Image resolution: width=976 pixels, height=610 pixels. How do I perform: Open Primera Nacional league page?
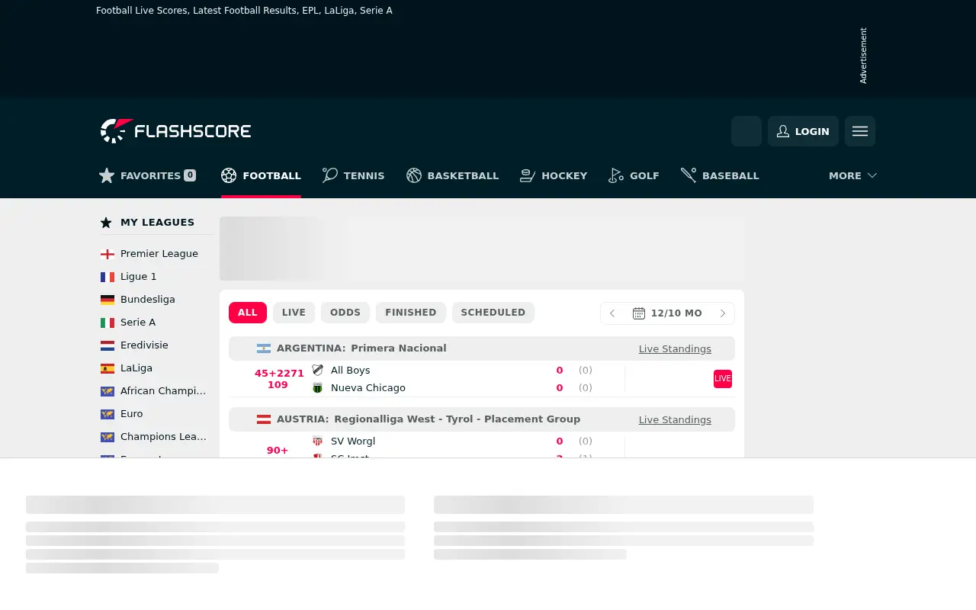tap(399, 348)
